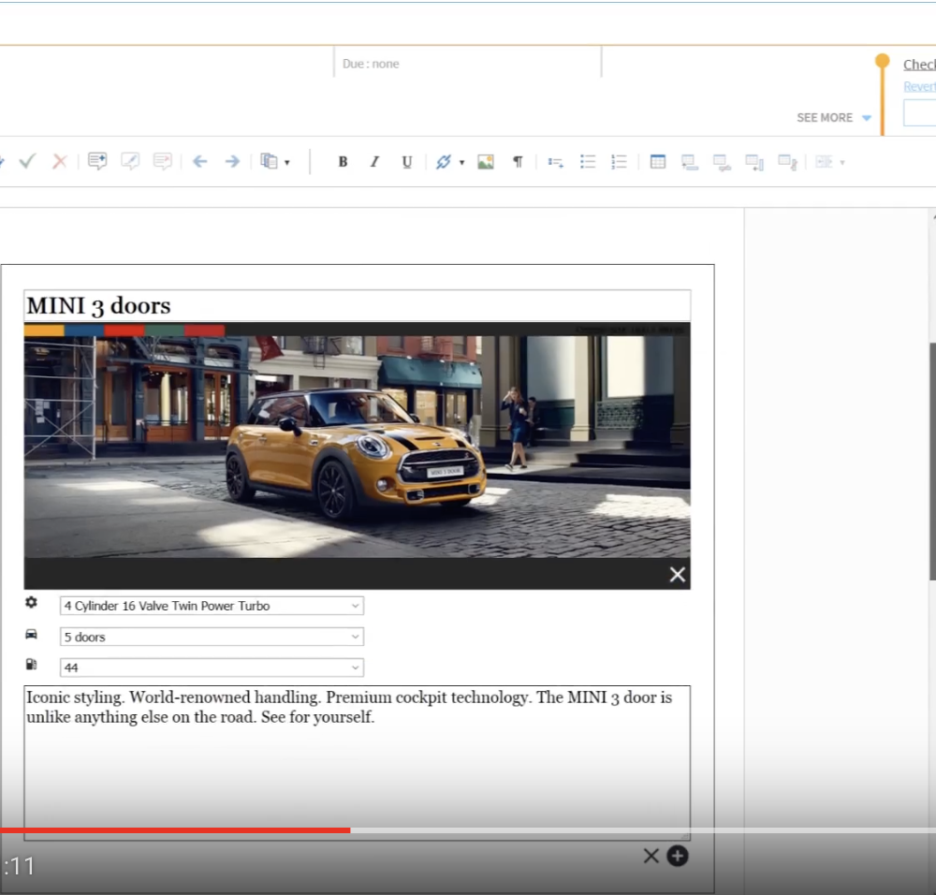Click the vertical scrollbar on the right
936x895 pixels.
pyautogui.click(x=932, y=461)
